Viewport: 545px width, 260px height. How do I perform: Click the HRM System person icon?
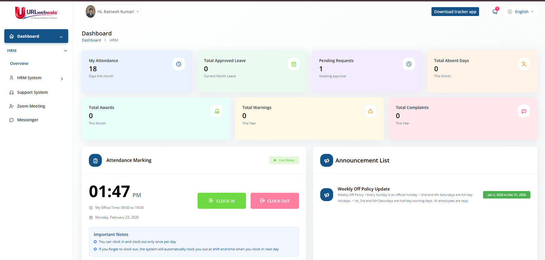coord(12,78)
